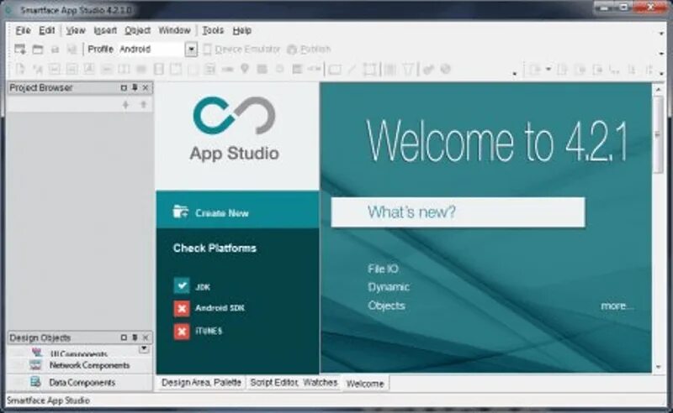This screenshot has height=413, width=673.
Task: Launch the Device Emulator
Action: (241, 50)
